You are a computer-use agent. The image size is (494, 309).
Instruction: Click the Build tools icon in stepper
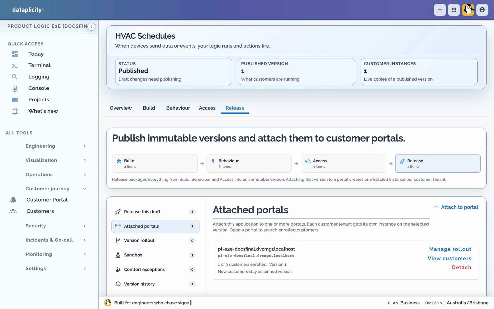pos(119,161)
